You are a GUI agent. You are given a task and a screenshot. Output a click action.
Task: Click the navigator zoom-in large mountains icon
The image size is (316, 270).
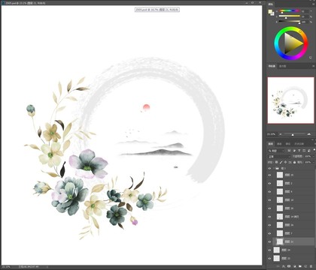tap(309, 134)
